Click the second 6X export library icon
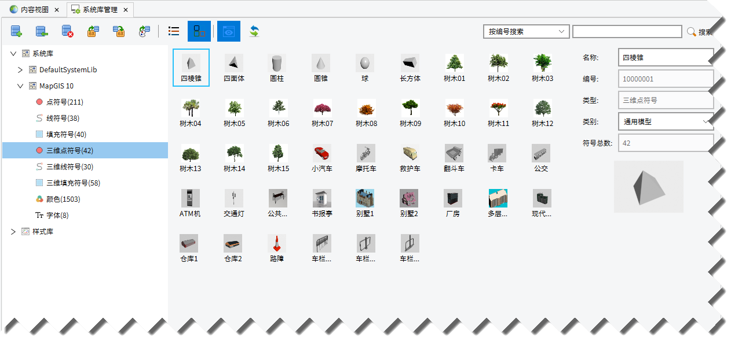731x341 pixels. pos(119,31)
